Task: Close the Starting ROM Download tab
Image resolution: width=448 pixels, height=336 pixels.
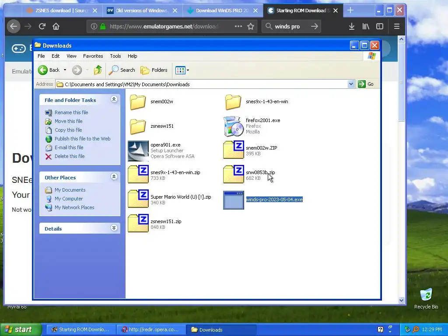Action: point(336,10)
